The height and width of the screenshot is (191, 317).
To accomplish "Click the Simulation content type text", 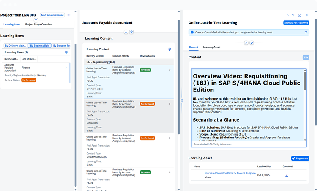I will click(x=92, y=123).
